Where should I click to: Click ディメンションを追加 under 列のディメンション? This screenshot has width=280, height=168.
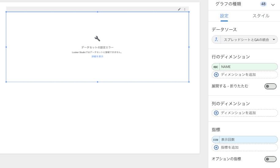[x=238, y=113]
